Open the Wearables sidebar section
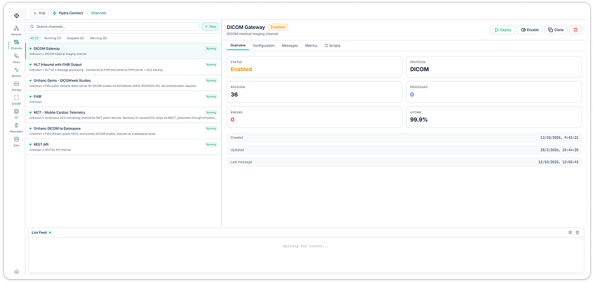The height and width of the screenshot is (284, 594). (16, 128)
